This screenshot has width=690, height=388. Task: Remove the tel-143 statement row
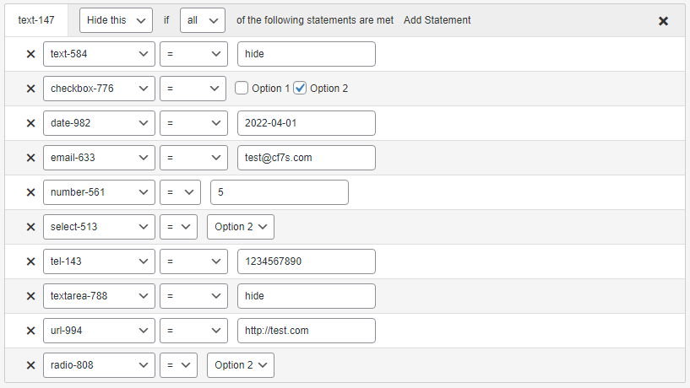point(30,261)
